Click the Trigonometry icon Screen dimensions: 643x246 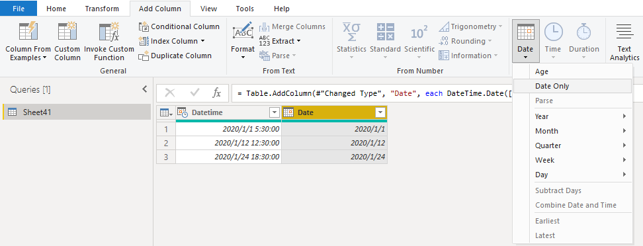(444, 26)
